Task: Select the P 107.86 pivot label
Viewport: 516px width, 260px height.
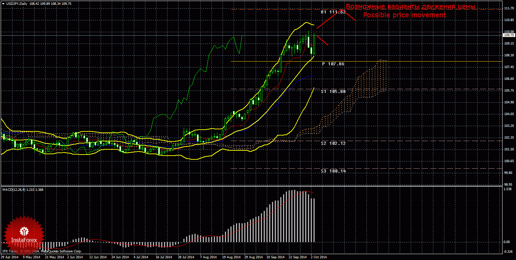Action: tap(333, 64)
